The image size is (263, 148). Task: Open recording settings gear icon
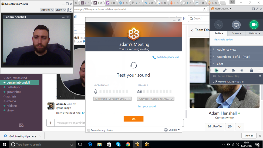click(x=260, y=76)
